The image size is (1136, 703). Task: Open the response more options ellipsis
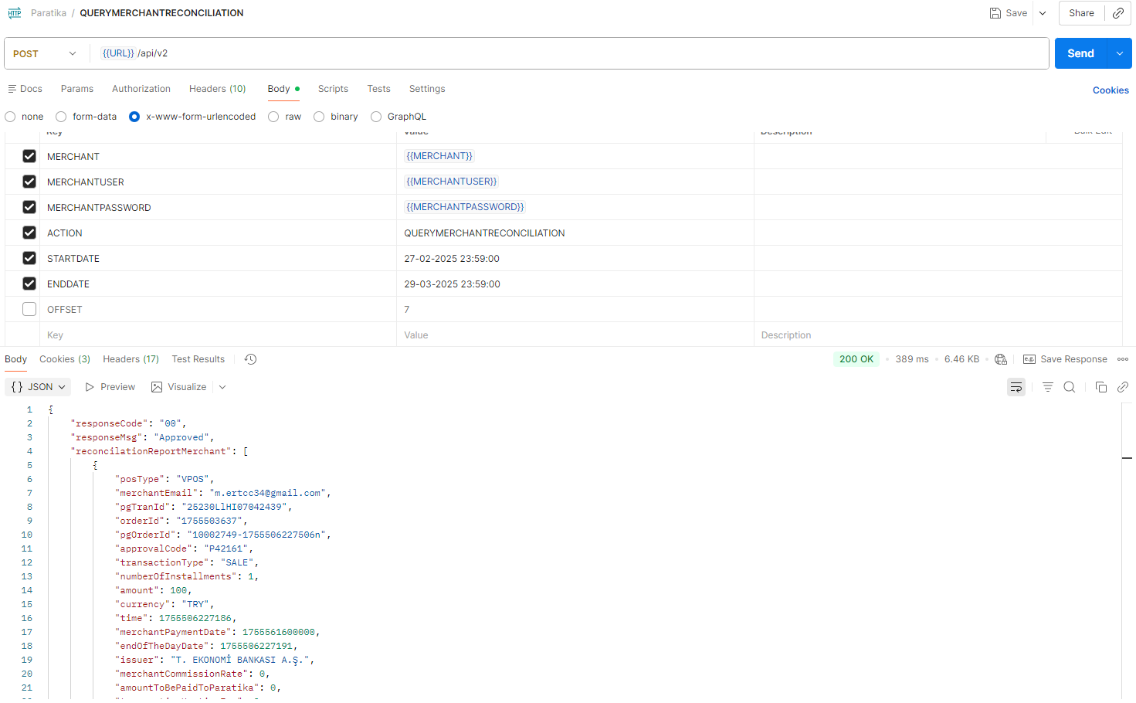[1123, 359]
